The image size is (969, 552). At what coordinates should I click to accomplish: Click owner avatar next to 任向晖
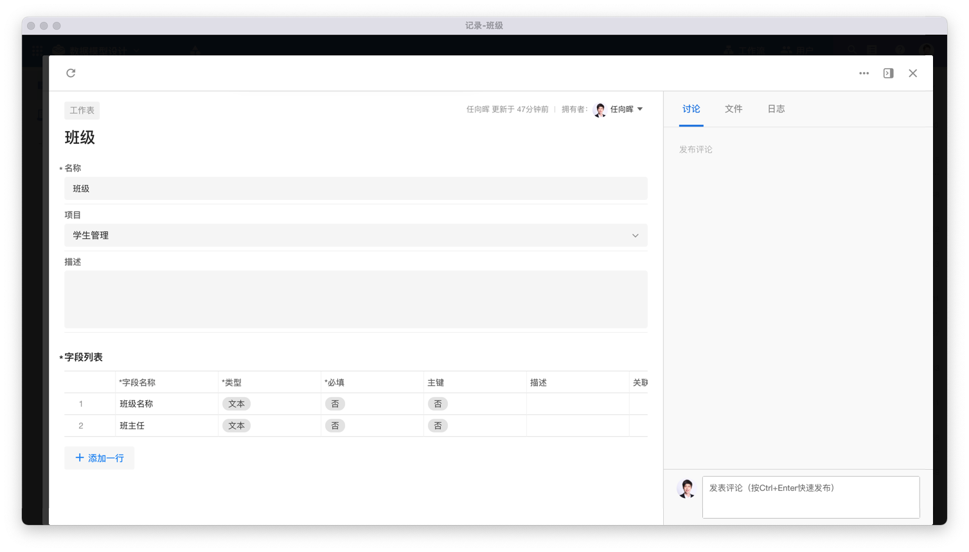coord(600,110)
